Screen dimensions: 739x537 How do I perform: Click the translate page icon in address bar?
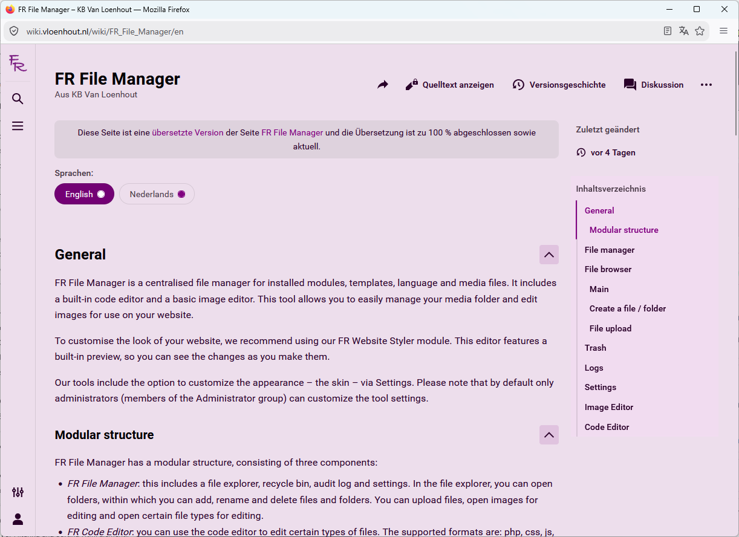684,31
